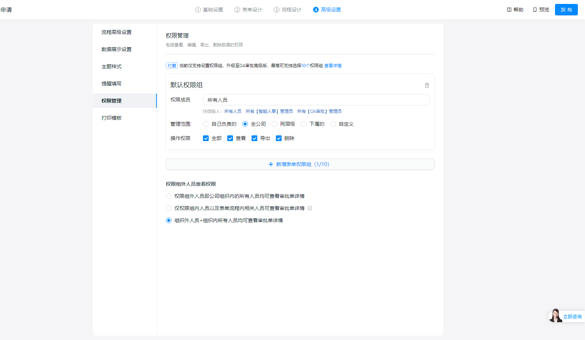The height and width of the screenshot is (340, 585).
Task: Click the step 4 circle number icon
Action: pyautogui.click(x=316, y=10)
